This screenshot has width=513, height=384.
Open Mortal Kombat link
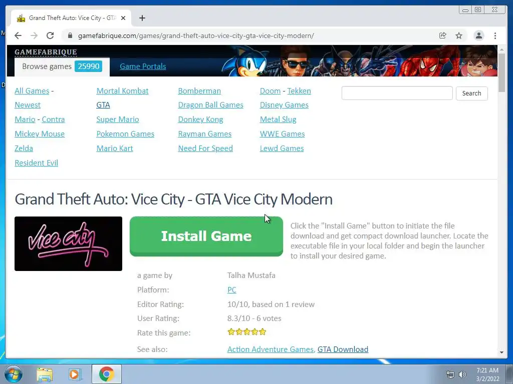point(122,91)
